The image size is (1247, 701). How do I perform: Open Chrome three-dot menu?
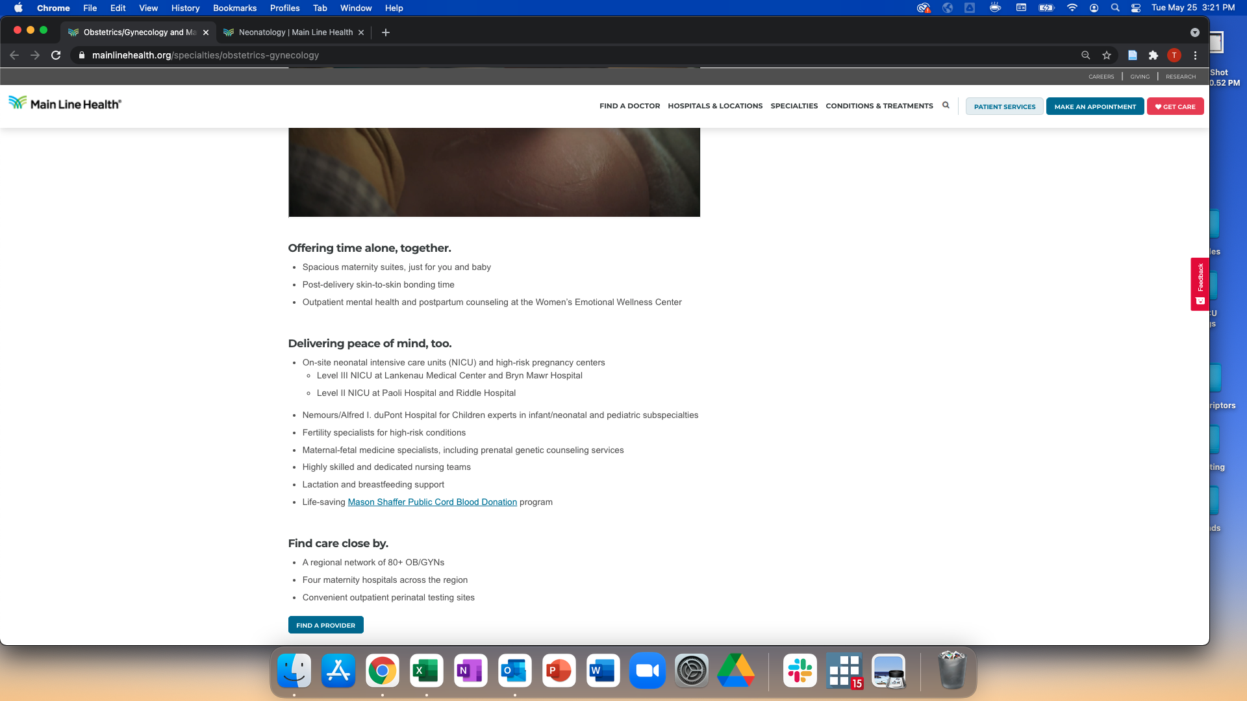(x=1195, y=55)
